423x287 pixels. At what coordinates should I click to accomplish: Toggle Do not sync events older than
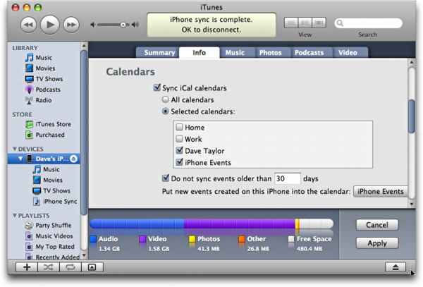tap(166, 178)
